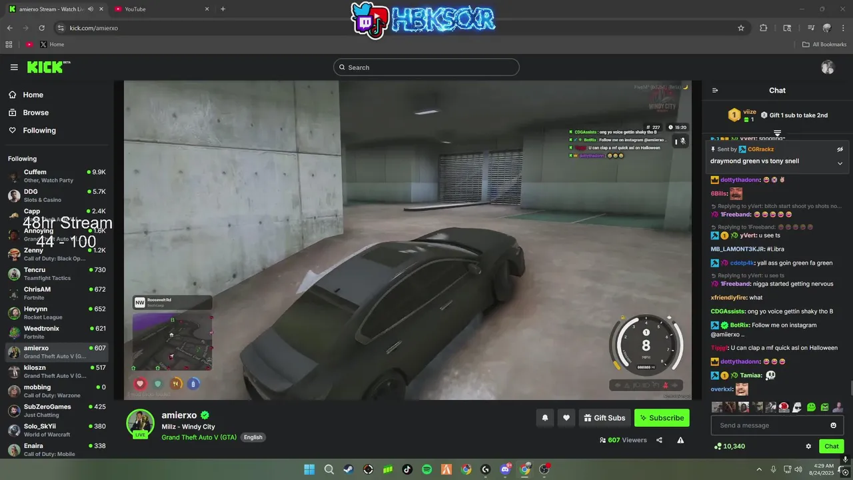This screenshot has width=853, height=480.
Task: Open the hamburger menu beside the Kick logo
Action: (14, 67)
